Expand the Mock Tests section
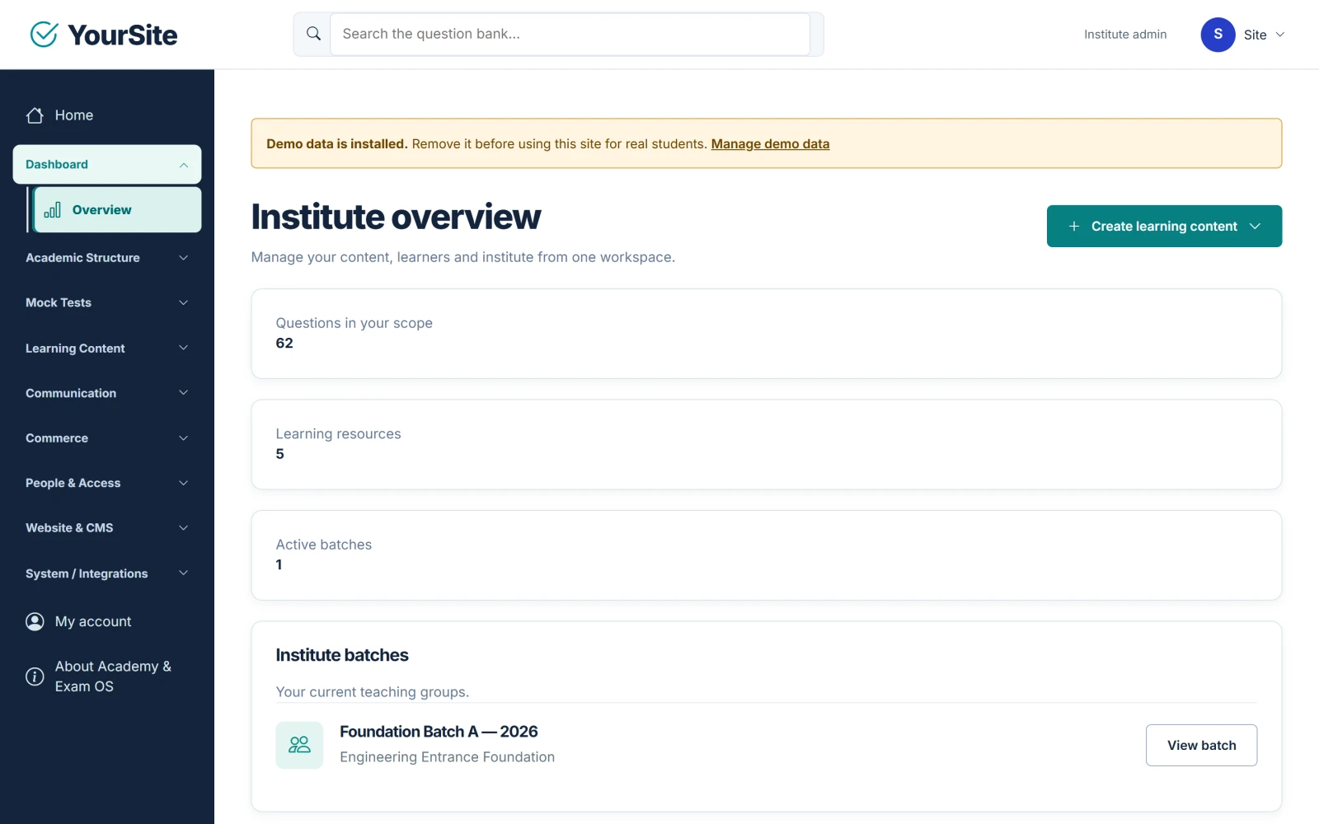This screenshot has height=824, width=1319. coord(107,302)
